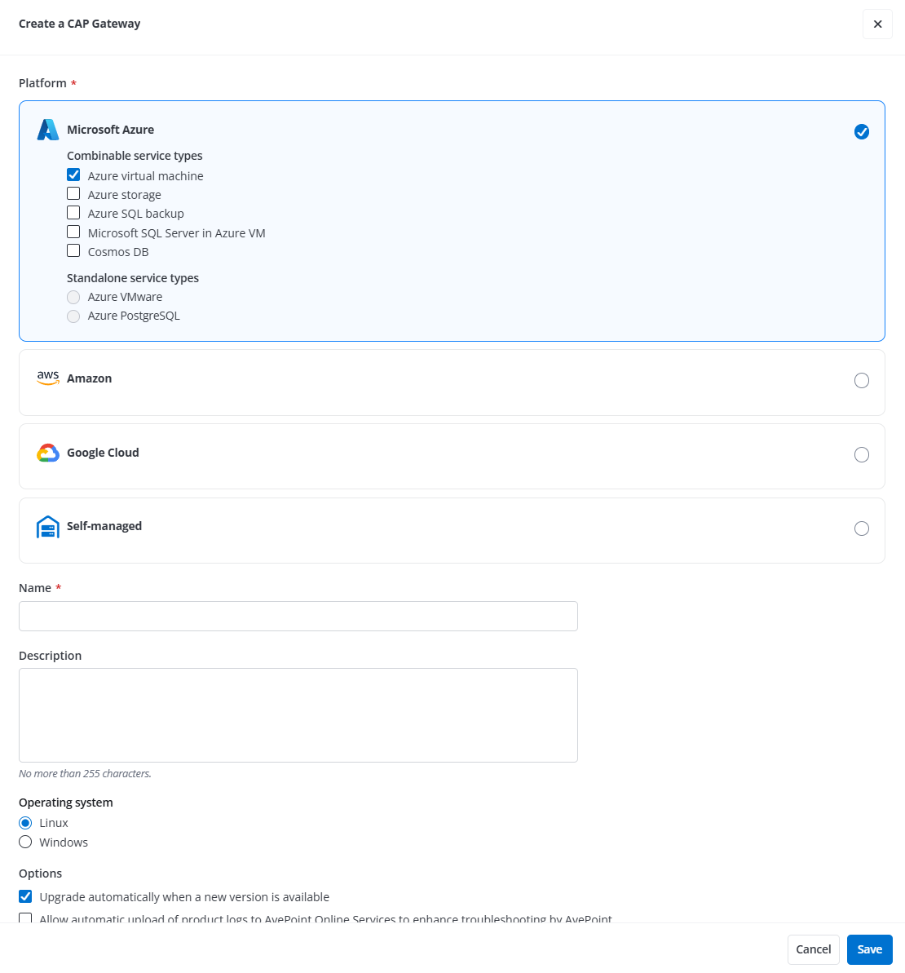Choose the Azure VMware radio option
The width and height of the screenshot is (905, 973).
tap(73, 297)
